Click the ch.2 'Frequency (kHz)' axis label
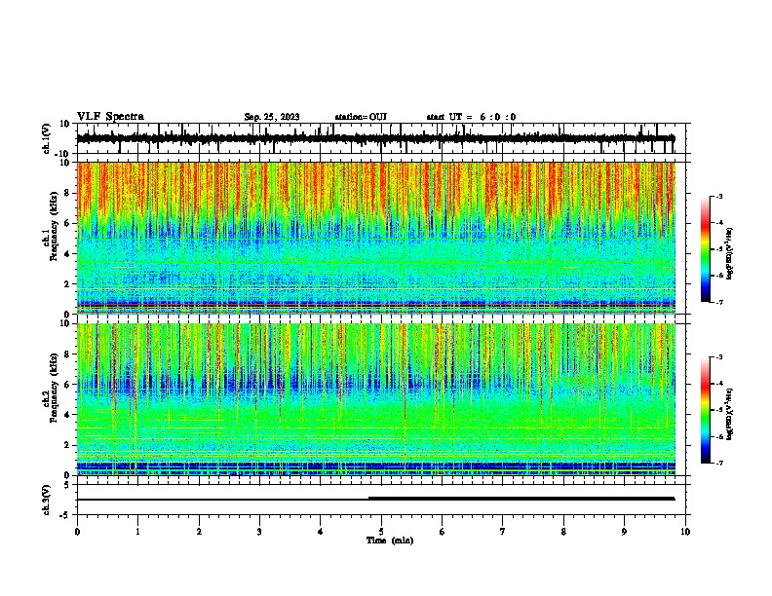This screenshot has width=772, height=596. click(x=54, y=388)
